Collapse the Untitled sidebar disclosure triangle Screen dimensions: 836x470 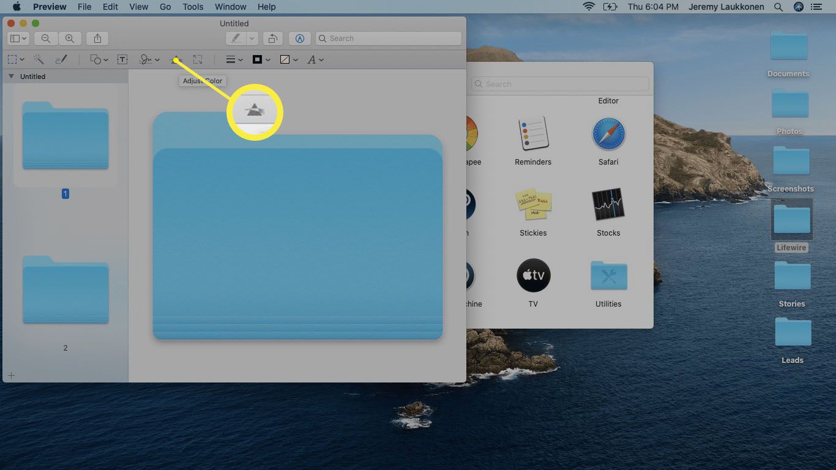(x=11, y=76)
